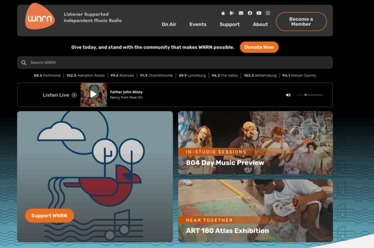This screenshot has width=374, height=248.
Task: Select 103.3 Williamsburg frequency
Action: (x=260, y=76)
